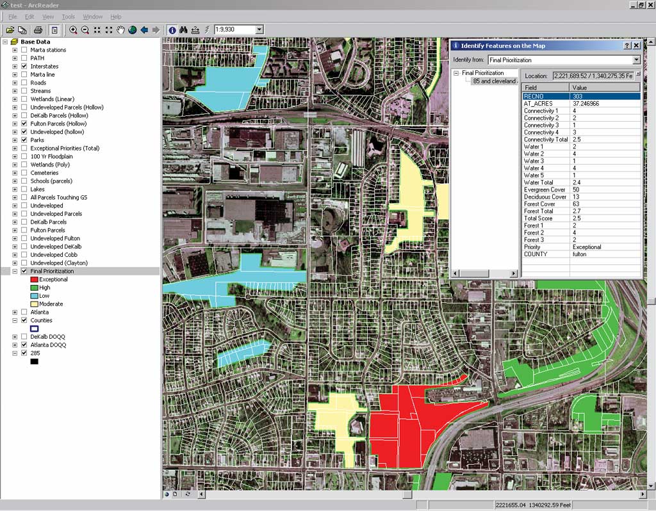
Task: Click the High green legend swatch
Action: pyautogui.click(x=35, y=288)
